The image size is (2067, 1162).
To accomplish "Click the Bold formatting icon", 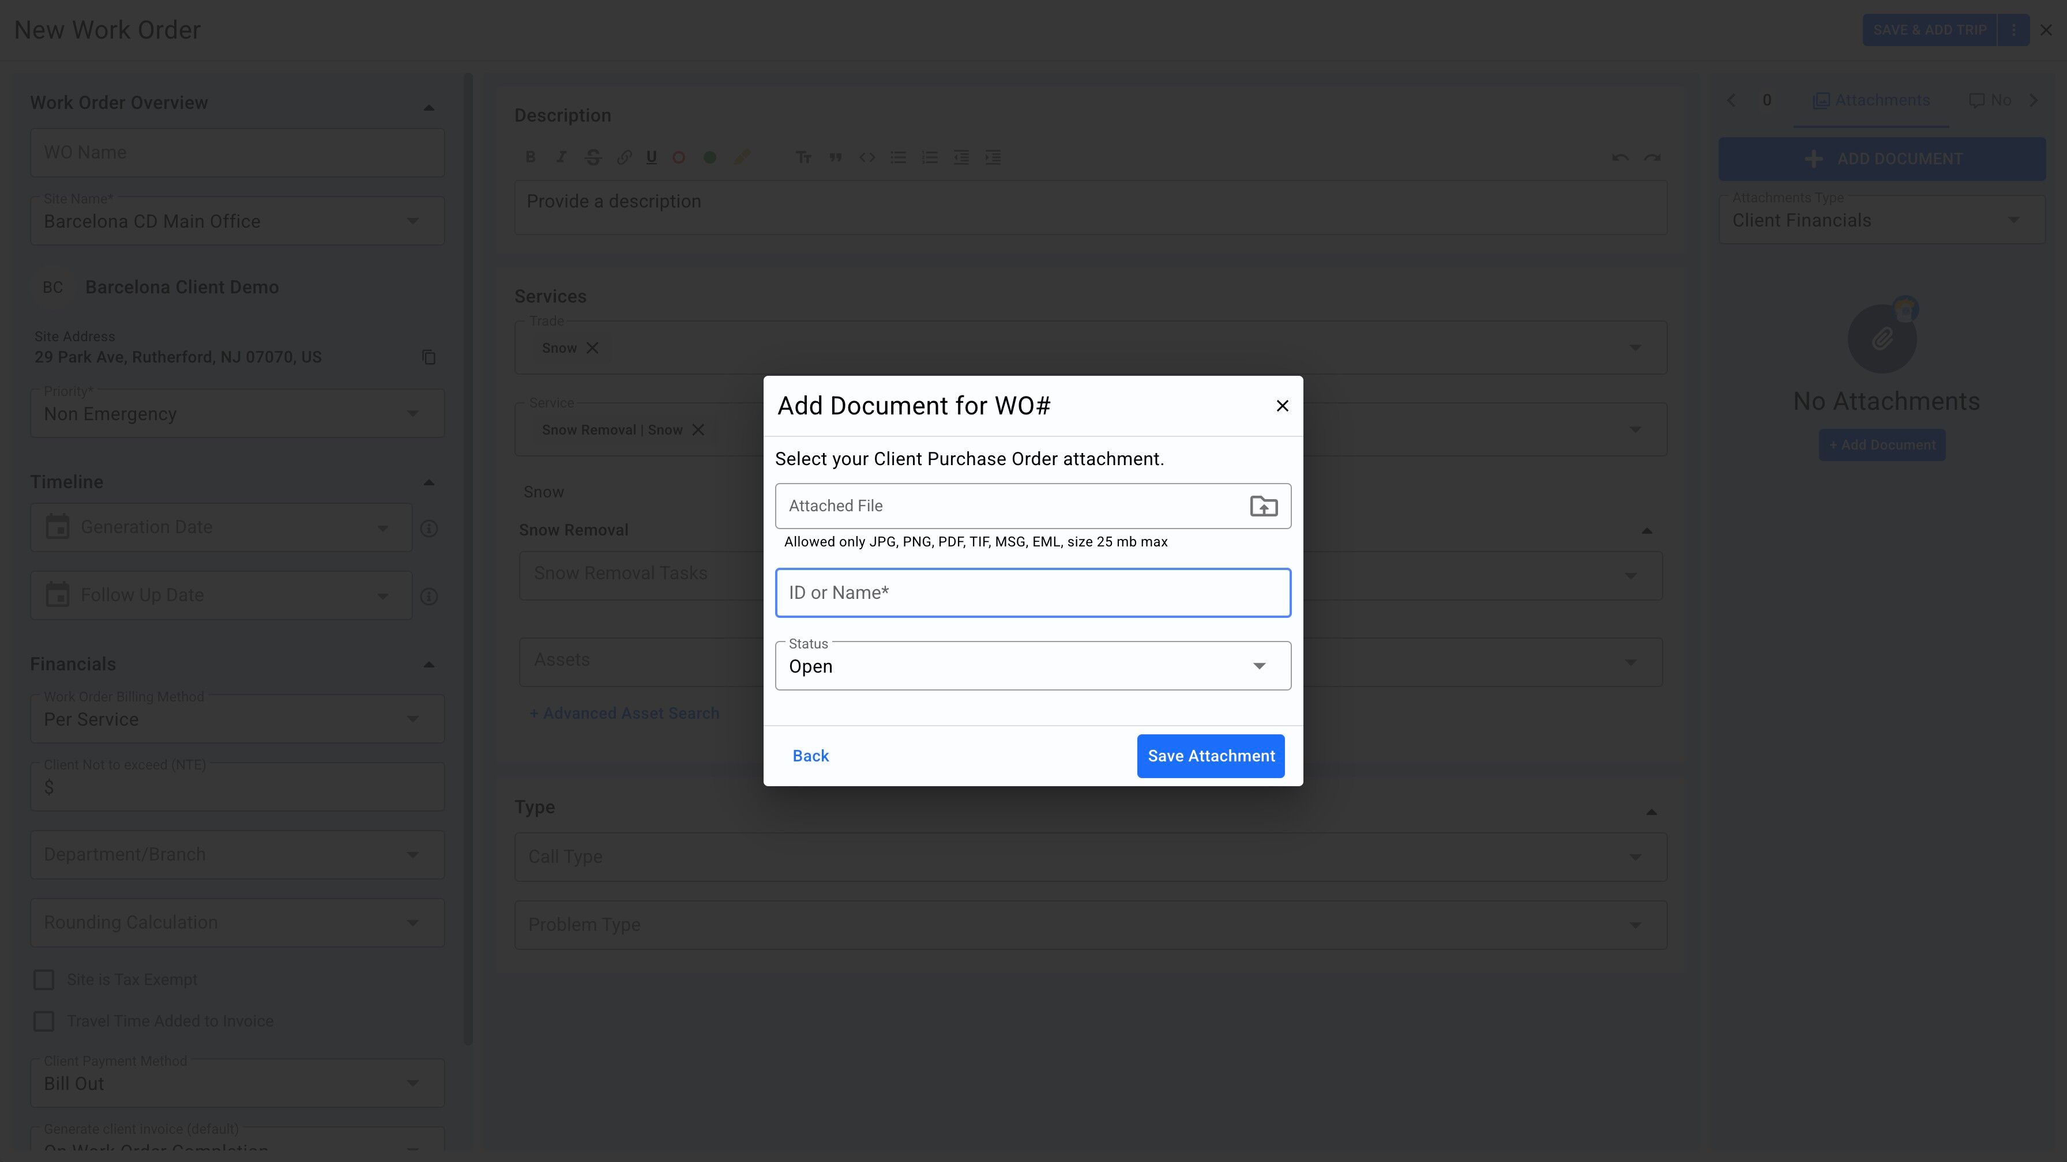I will [531, 157].
